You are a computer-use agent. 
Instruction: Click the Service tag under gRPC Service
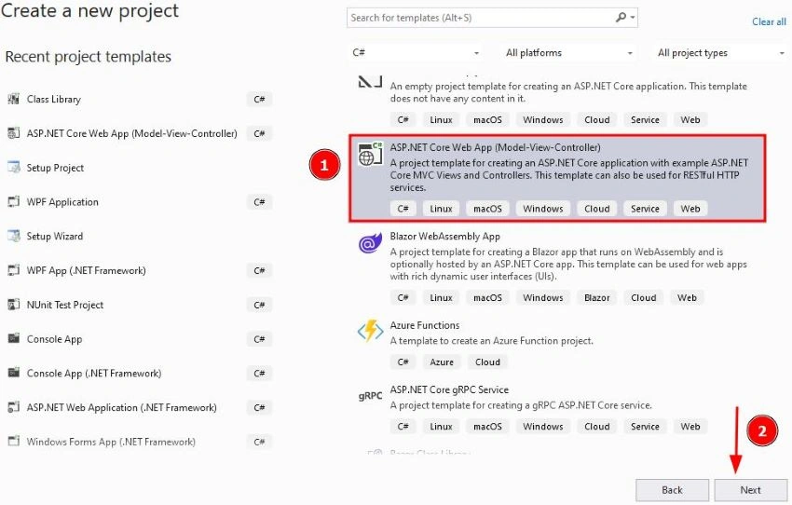tap(645, 426)
